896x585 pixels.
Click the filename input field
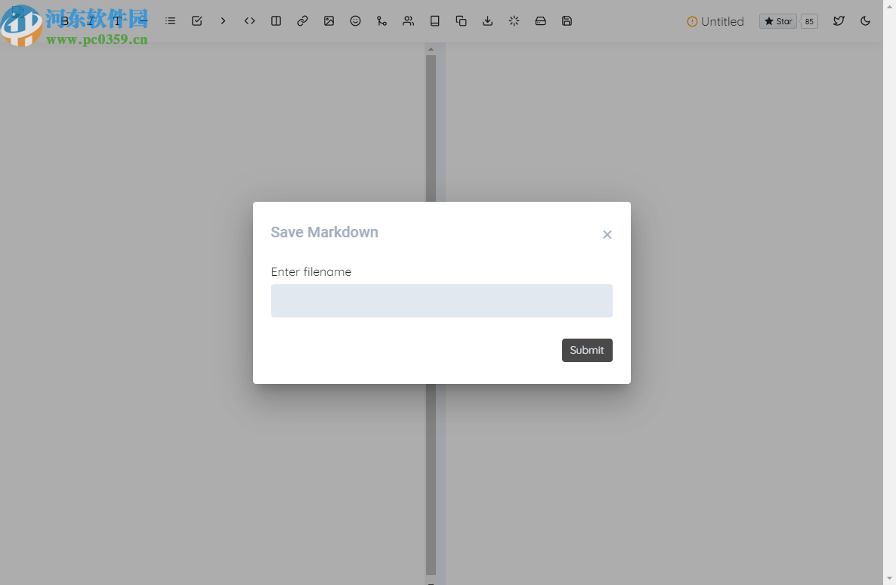coord(441,300)
